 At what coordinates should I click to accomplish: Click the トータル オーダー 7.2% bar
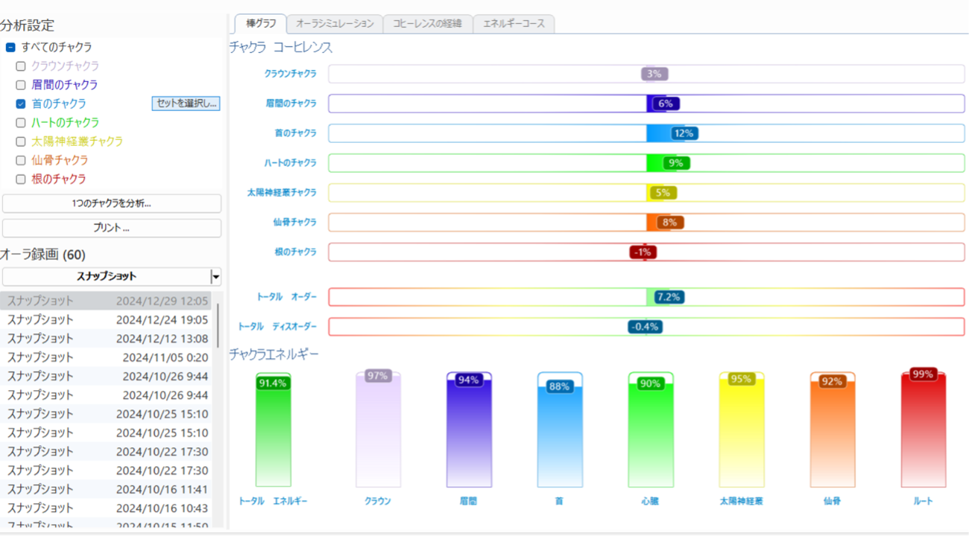pyautogui.click(x=646, y=297)
